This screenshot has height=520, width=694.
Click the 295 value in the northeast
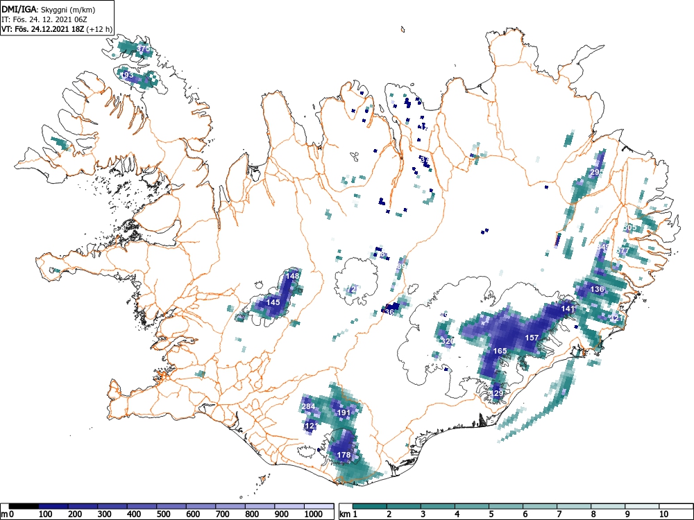[597, 172]
